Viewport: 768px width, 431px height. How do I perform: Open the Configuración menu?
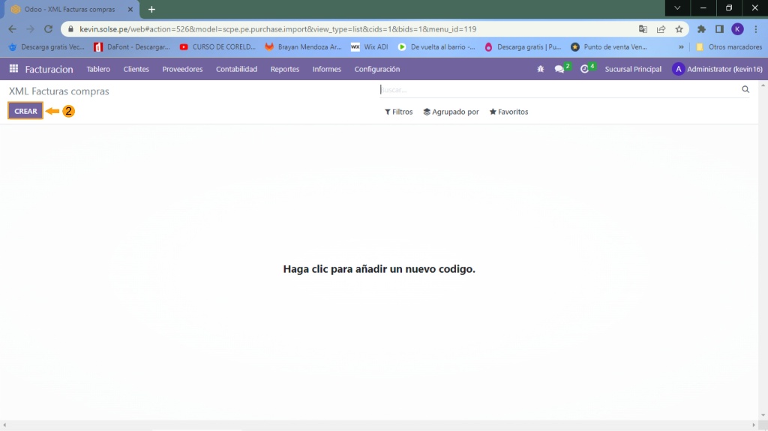(x=376, y=69)
